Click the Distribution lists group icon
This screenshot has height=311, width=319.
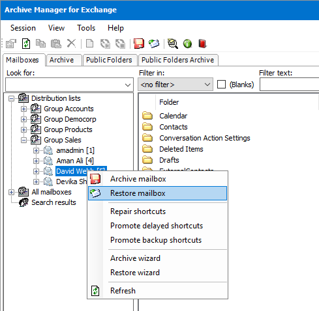[23, 98]
